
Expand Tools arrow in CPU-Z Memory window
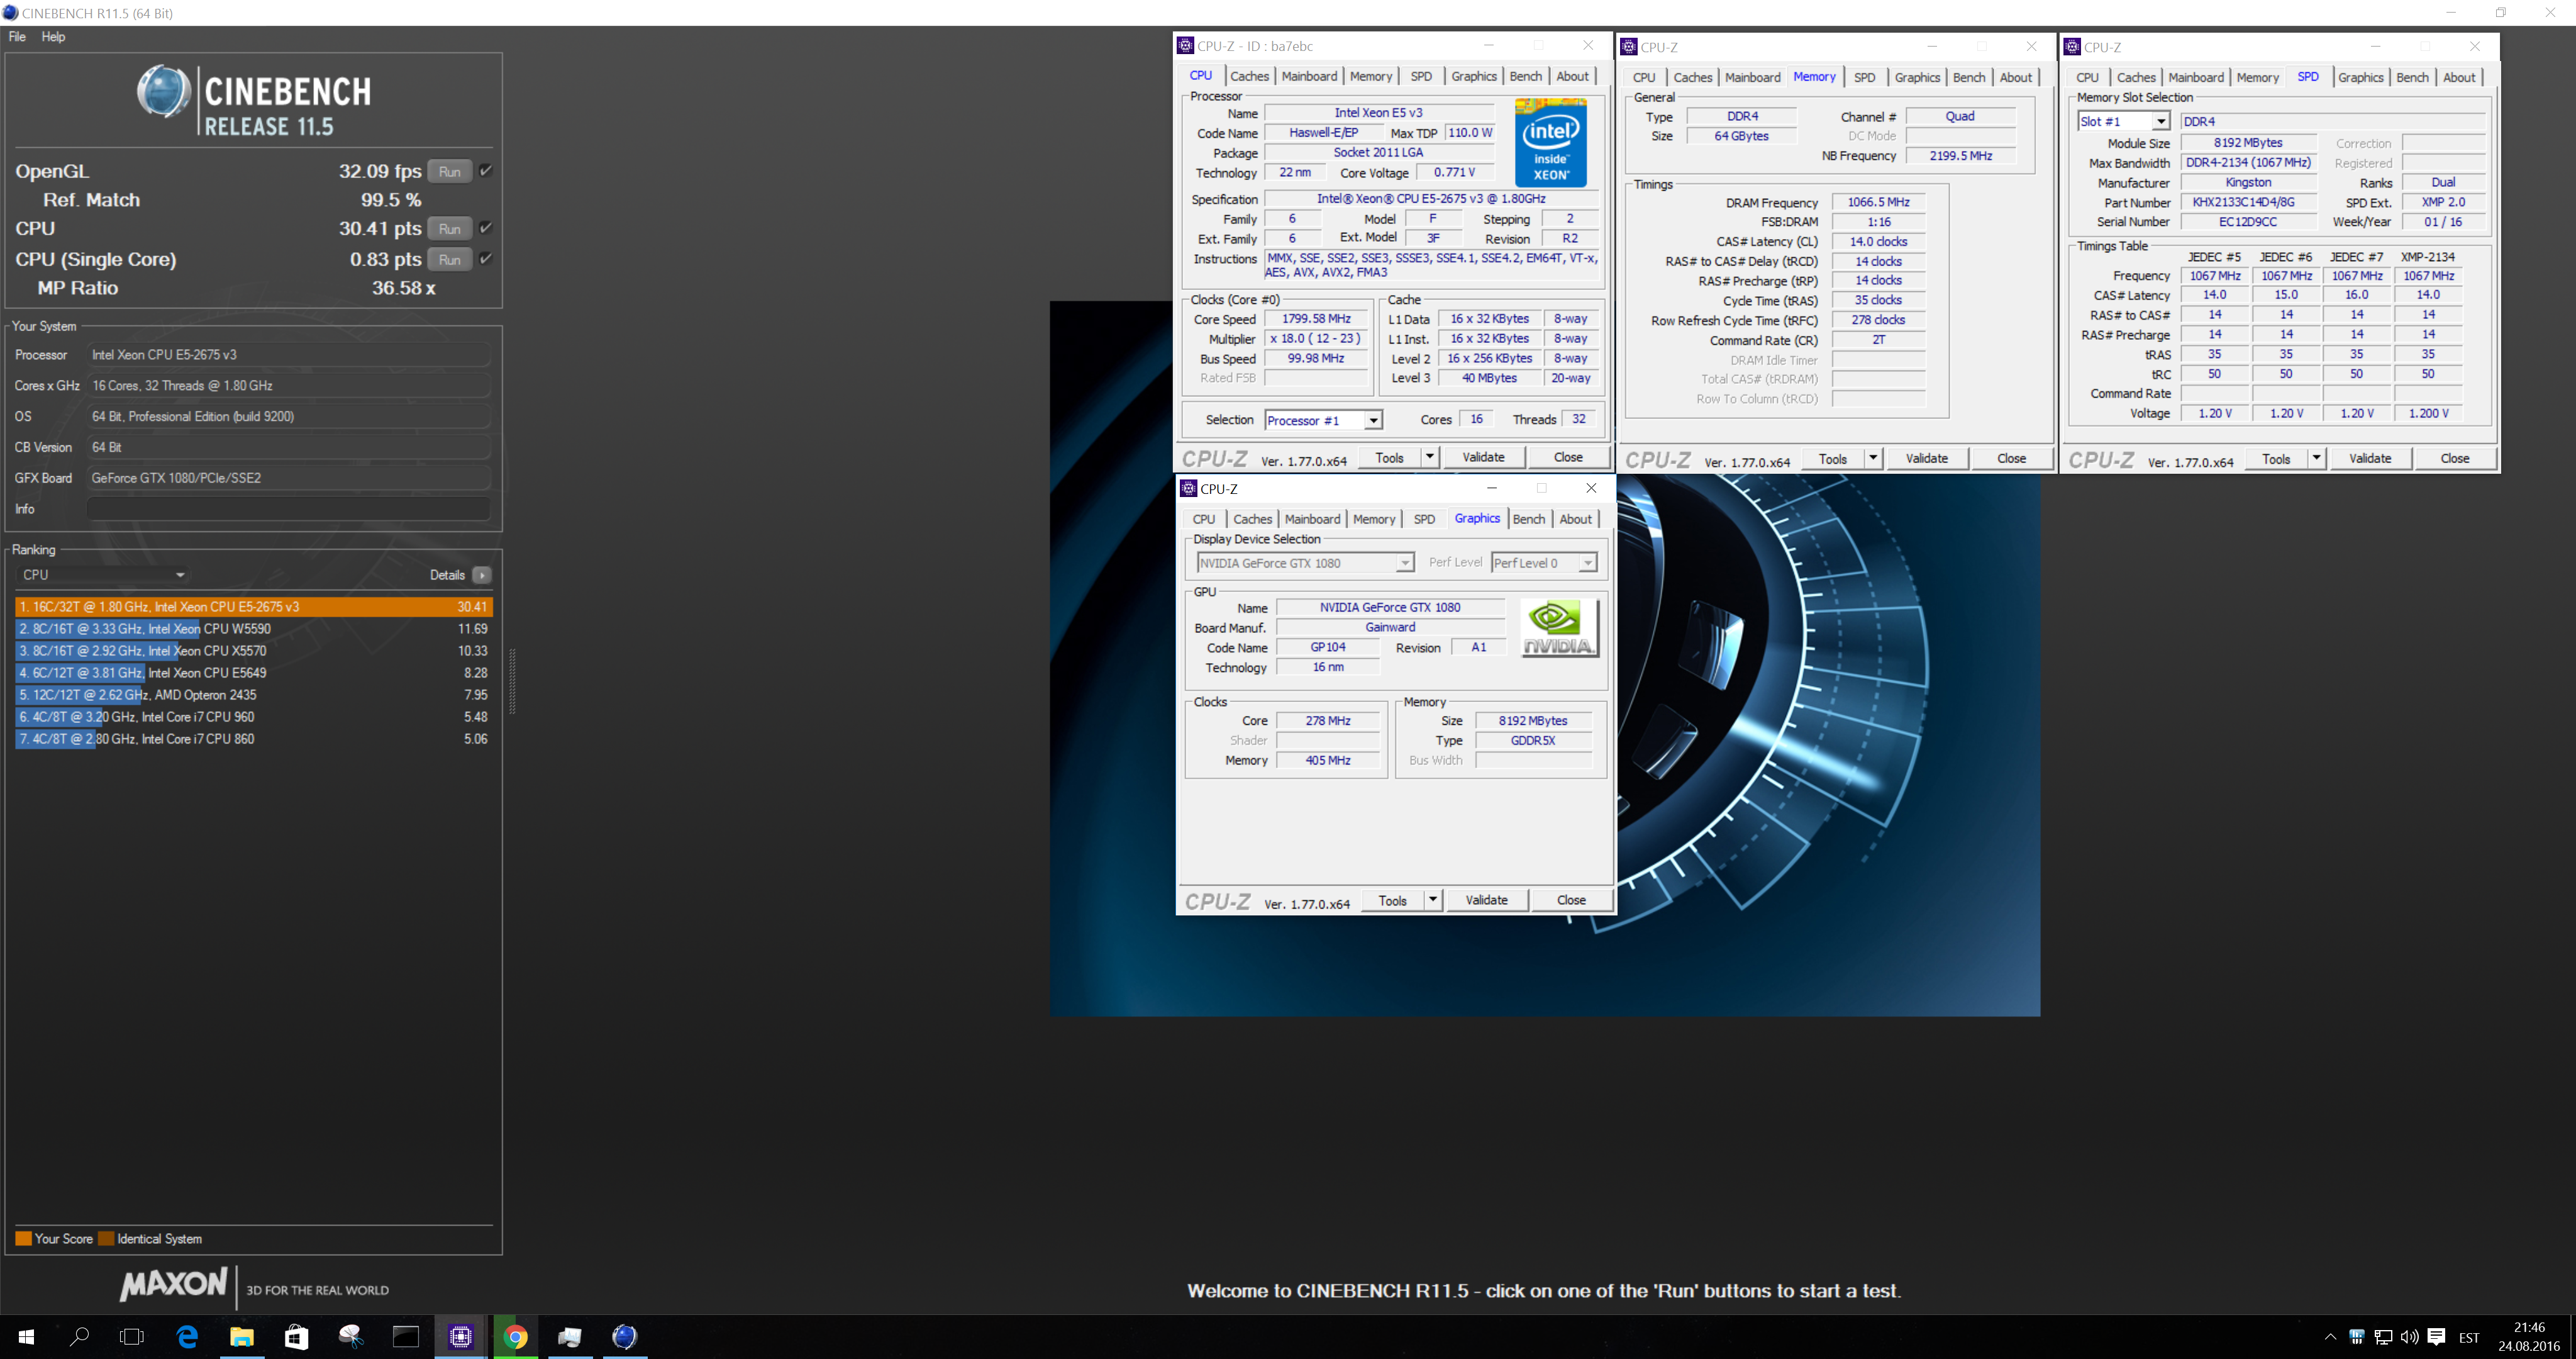click(x=1873, y=458)
